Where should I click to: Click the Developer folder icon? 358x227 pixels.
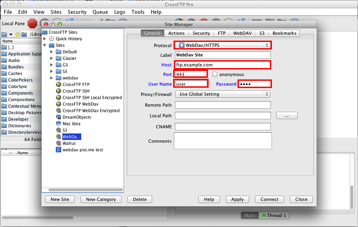(4, 119)
